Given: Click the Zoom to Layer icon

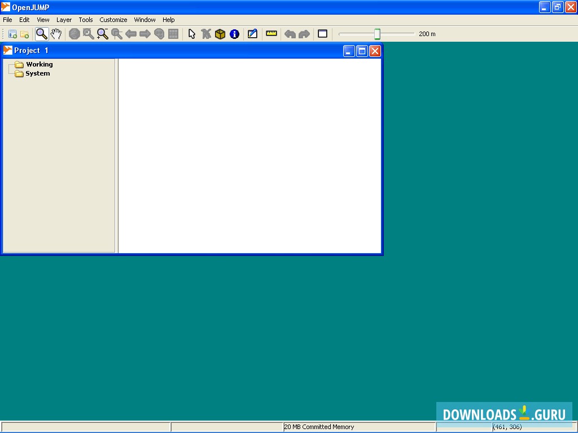Looking at the screenshot, I should pos(117,34).
